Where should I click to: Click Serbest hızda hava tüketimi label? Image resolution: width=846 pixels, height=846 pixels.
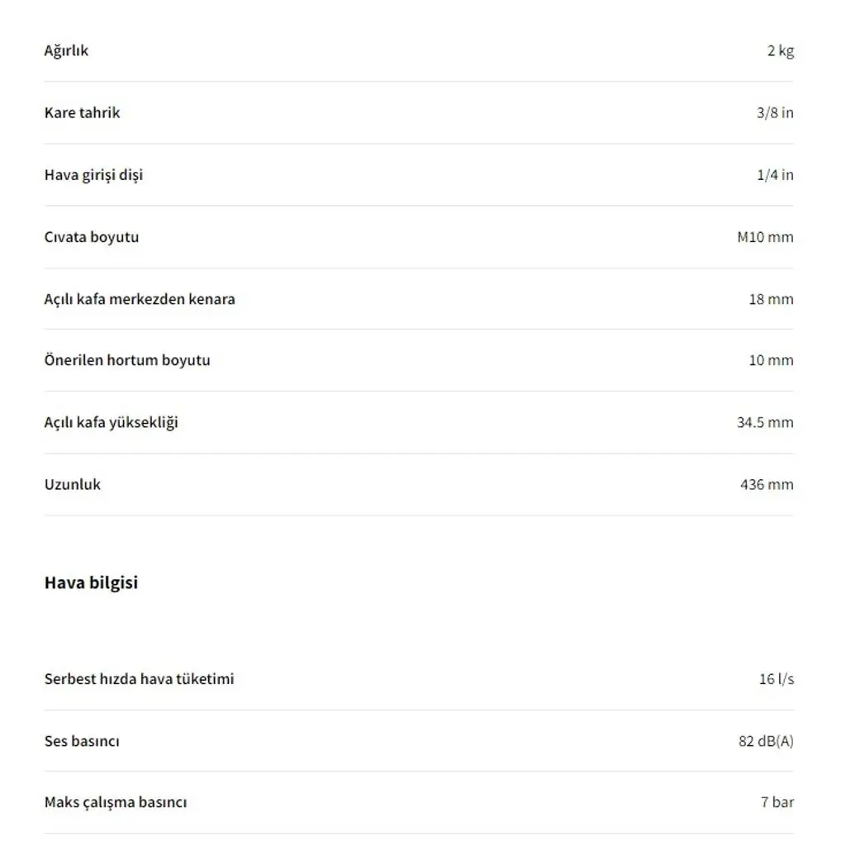tap(139, 679)
